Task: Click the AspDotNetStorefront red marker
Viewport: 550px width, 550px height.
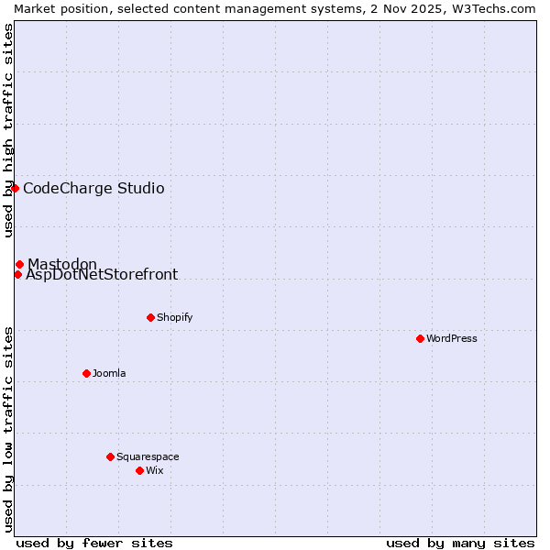Action: click(18, 275)
